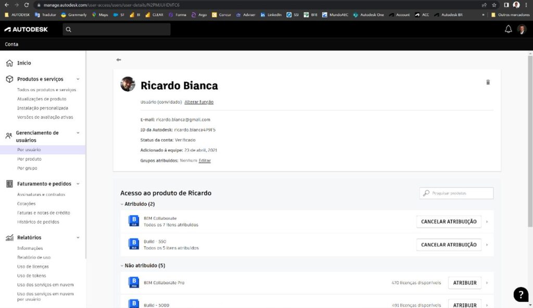Click the search magnifier icon in header
This screenshot has height=308, width=533.
point(68,30)
